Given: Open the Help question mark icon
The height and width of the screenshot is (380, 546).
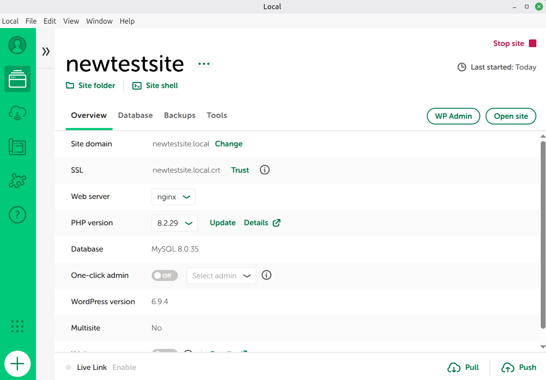Looking at the screenshot, I should 18,215.
